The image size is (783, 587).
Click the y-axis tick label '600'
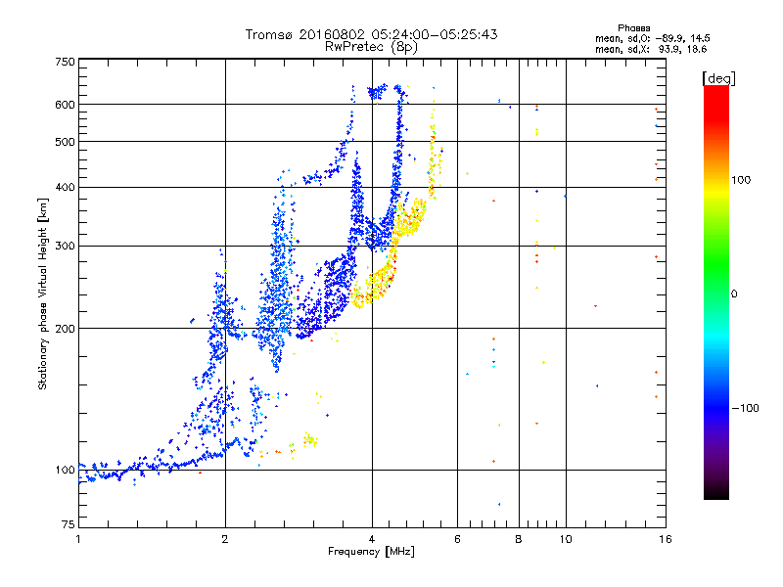65,105
